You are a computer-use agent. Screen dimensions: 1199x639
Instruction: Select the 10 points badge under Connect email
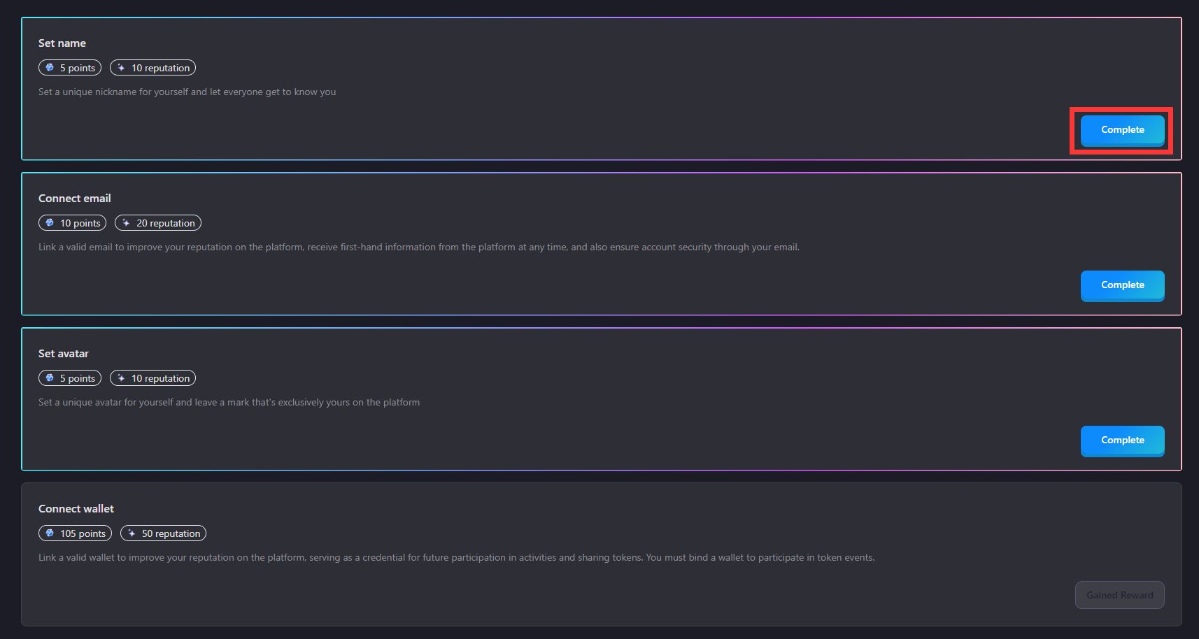point(72,223)
